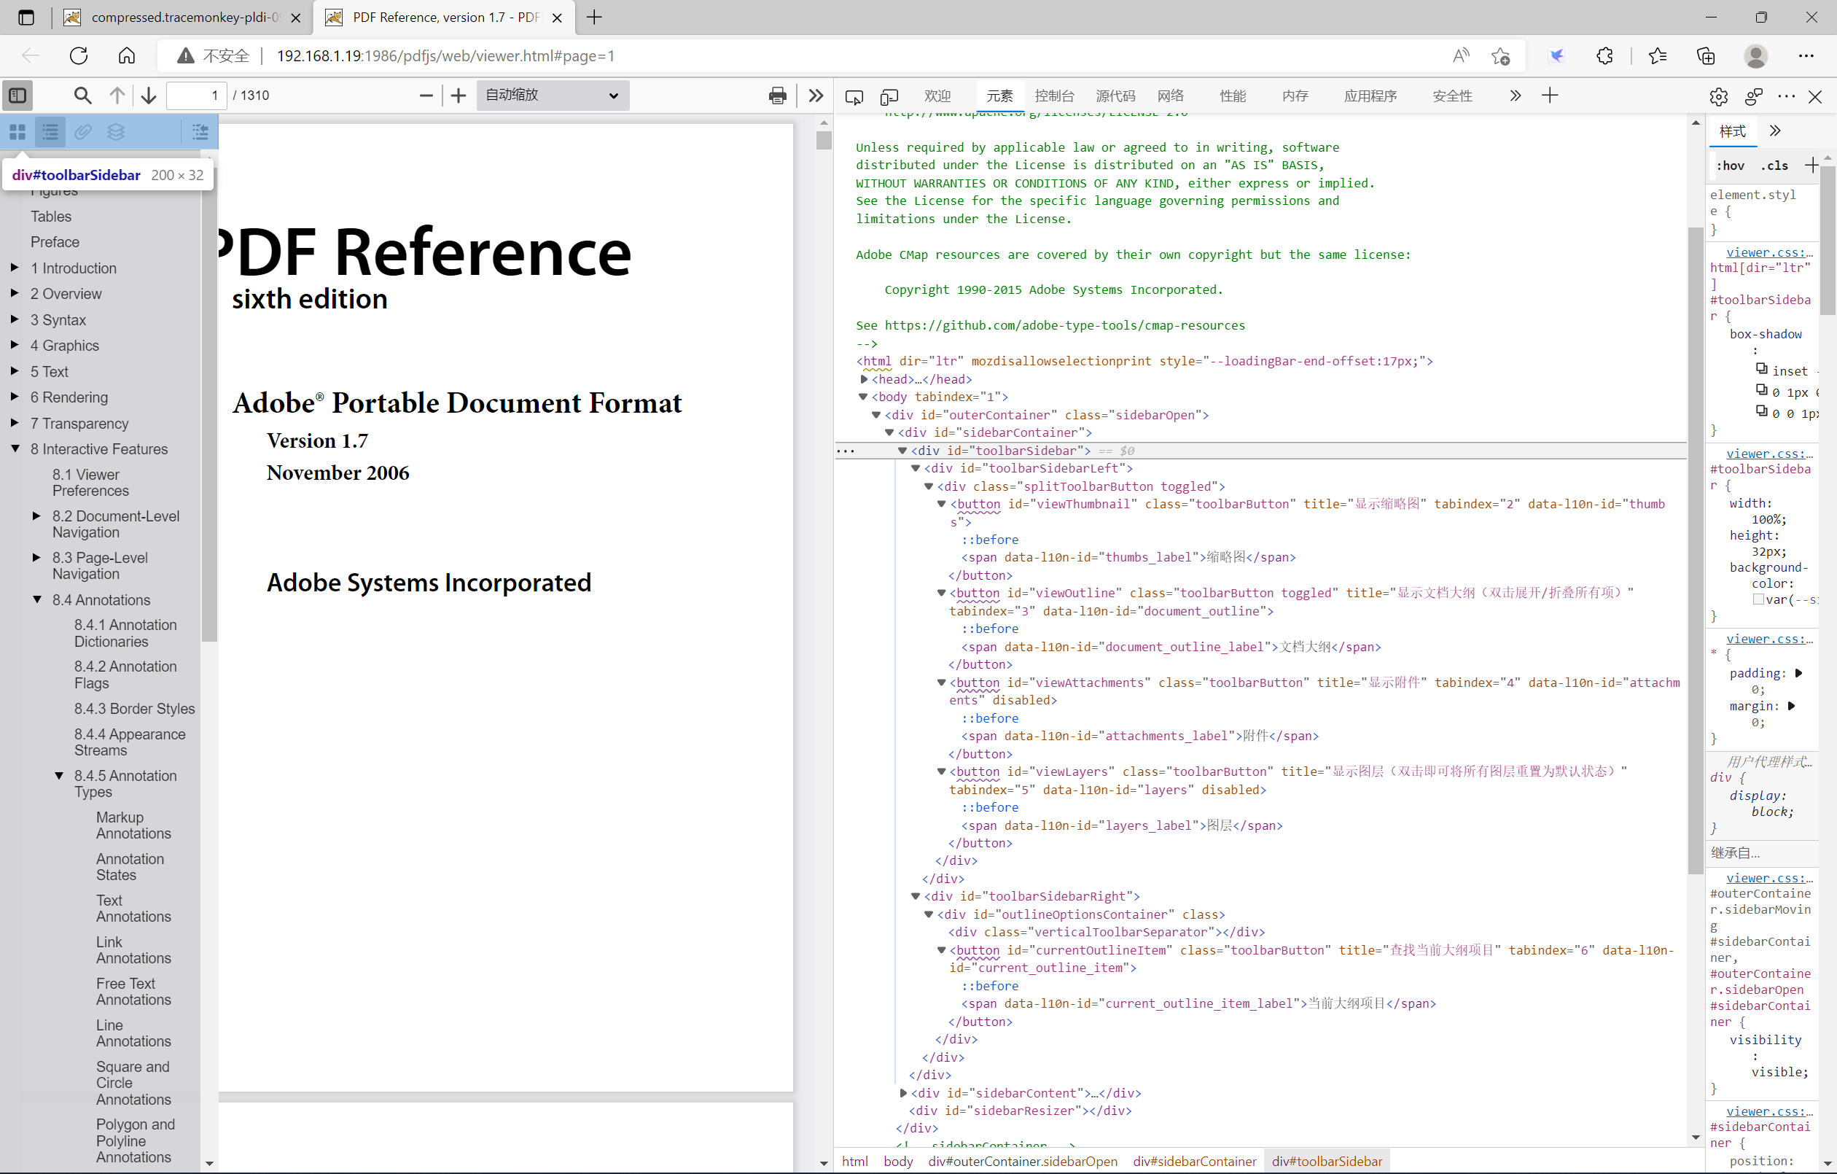Image resolution: width=1837 pixels, height=1174 pixels.
Task: Open DevTools settings gear
Action: coord(1718,96)
